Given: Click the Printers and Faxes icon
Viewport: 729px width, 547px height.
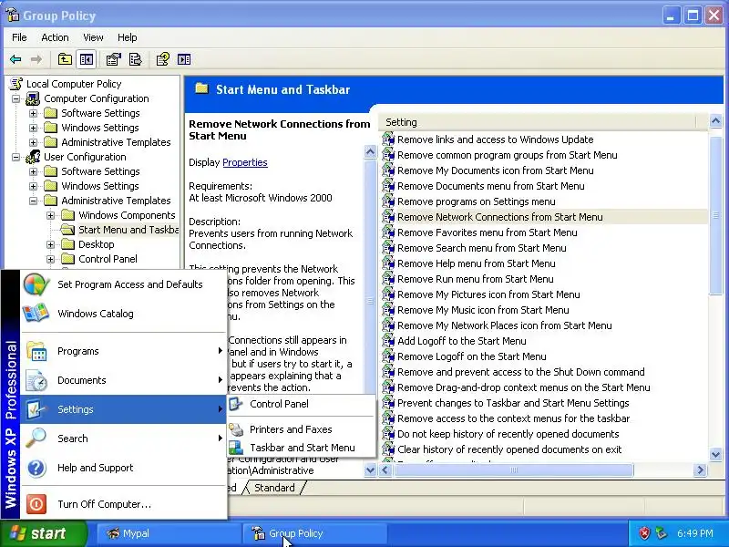Looking at the screenshot, I should coord(236,429).
